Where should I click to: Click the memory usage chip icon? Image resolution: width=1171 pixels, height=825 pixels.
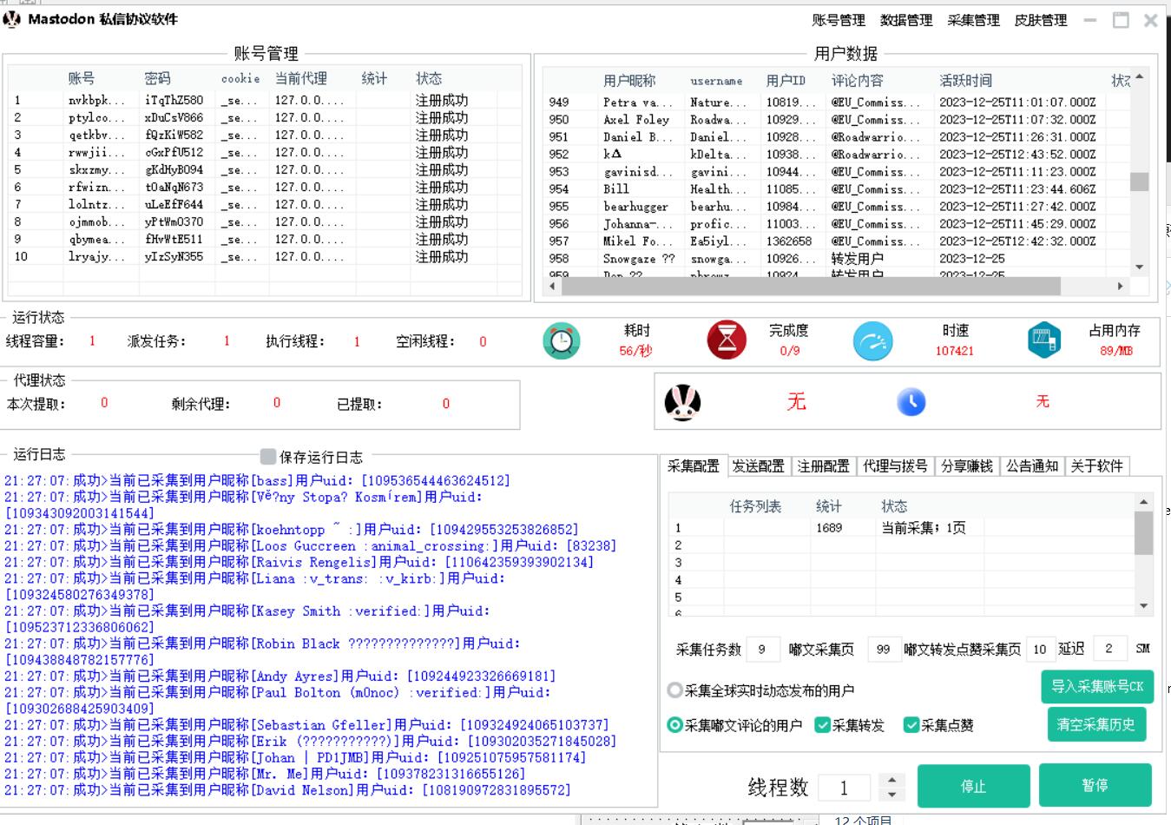(1044, 340)
